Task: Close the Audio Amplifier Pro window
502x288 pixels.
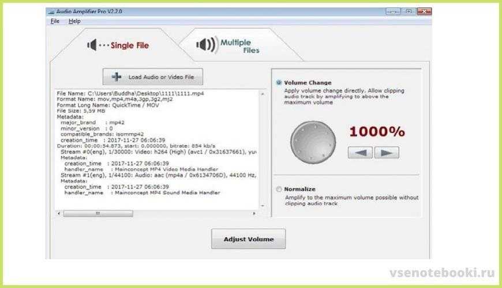Action: [424, 12]
